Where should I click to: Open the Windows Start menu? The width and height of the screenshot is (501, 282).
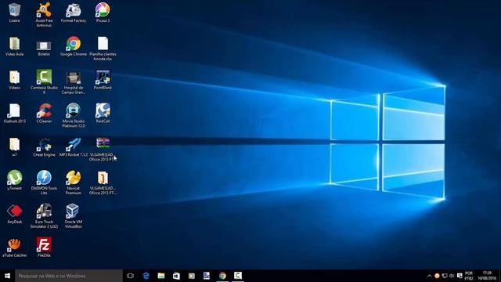[7, 276]
